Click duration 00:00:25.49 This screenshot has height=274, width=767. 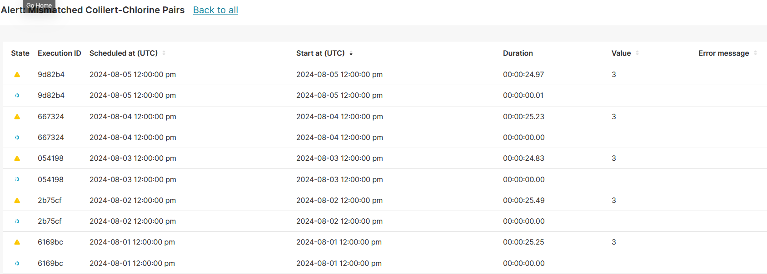[x=524, y=200]
